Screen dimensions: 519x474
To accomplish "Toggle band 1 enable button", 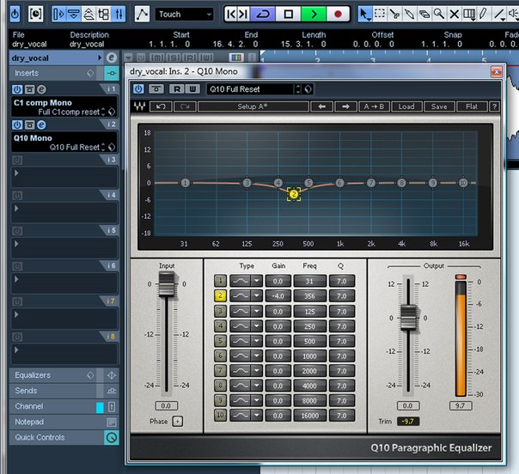I will pyautogui.click(x=220, y=281).
